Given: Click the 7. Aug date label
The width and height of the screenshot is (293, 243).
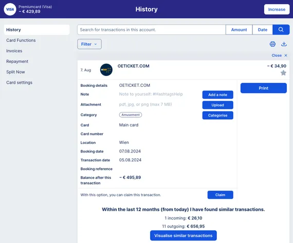Looking at the screenshot, I should pyautogui.click(x=86, y=70).
